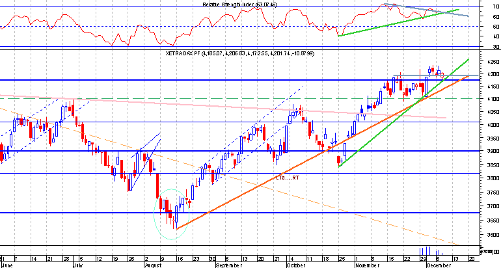This screenshot has width=501, height=268.
Task: Click the December month label
Action: (439, 265)
